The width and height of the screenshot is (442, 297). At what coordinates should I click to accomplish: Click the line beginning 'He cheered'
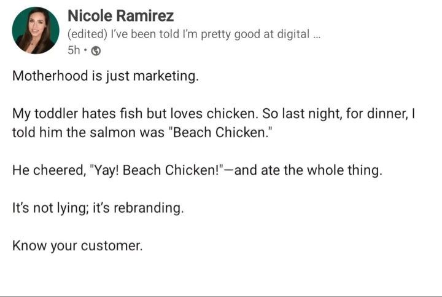197,170
